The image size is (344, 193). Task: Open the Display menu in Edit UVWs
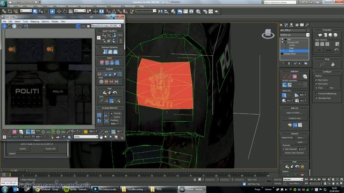tap(55, 21)
